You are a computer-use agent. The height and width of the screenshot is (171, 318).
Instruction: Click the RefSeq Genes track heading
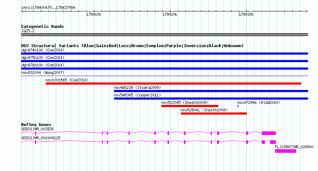point(36,125)
